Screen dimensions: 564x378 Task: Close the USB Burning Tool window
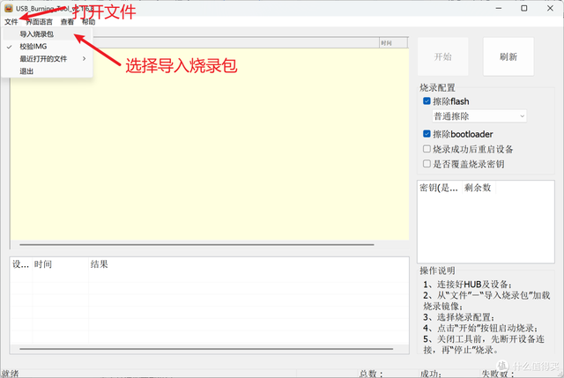click(x=550, y=8)
